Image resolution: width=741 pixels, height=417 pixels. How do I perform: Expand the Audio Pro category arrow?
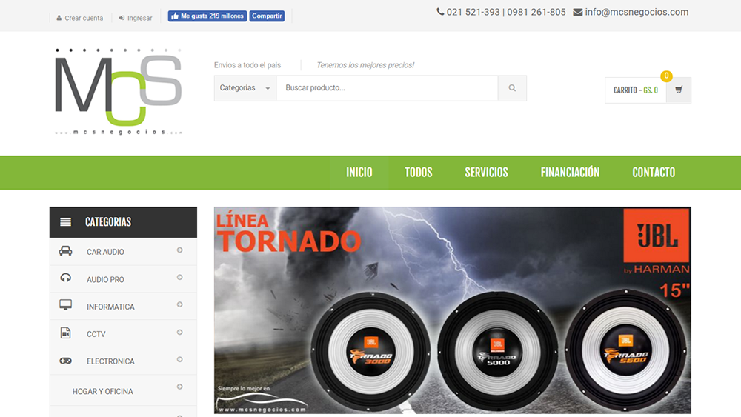179,278
